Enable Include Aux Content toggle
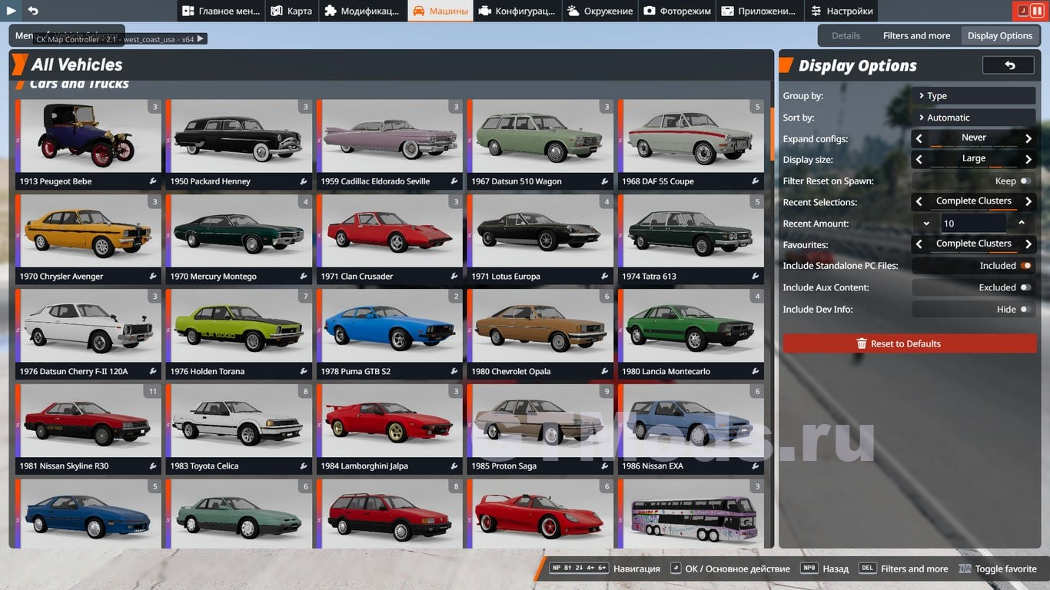 1024,287
